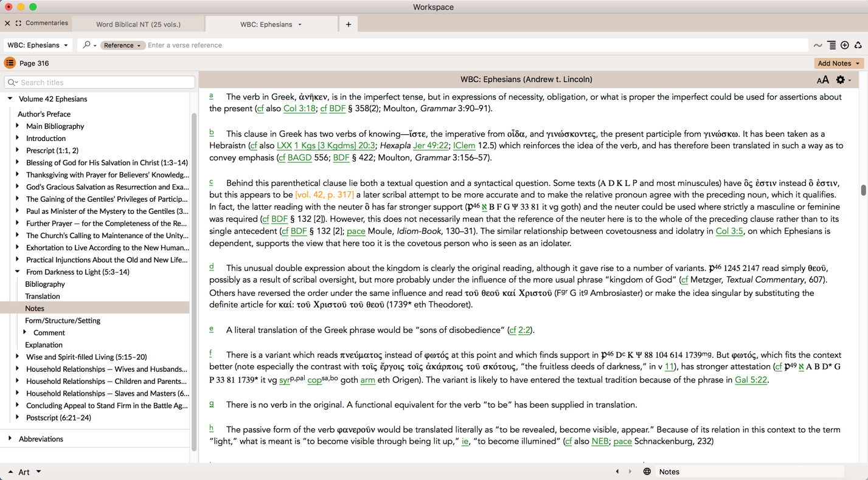Expand the Introduction tree item
868x480 pixels.
18,138
